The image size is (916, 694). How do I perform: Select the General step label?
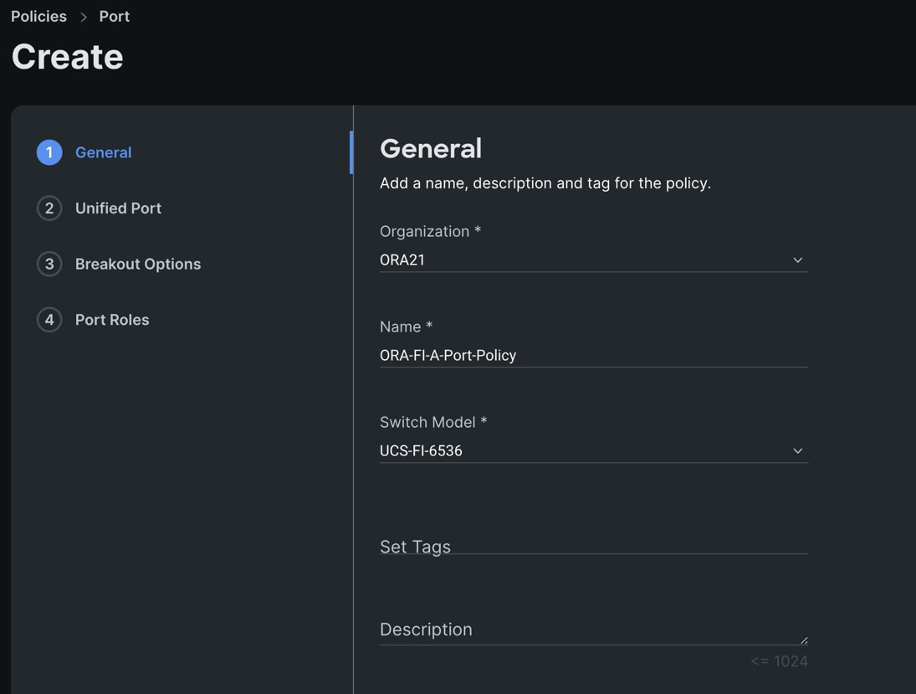point(103,152)
